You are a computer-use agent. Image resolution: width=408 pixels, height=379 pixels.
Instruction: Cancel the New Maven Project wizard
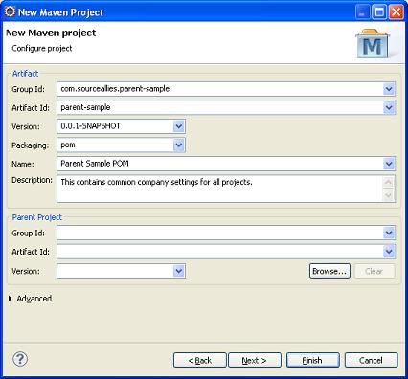[371, 360]
